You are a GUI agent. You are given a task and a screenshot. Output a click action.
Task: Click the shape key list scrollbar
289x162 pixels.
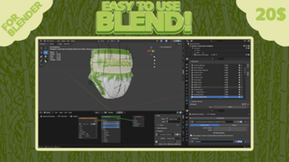[245, 71]
